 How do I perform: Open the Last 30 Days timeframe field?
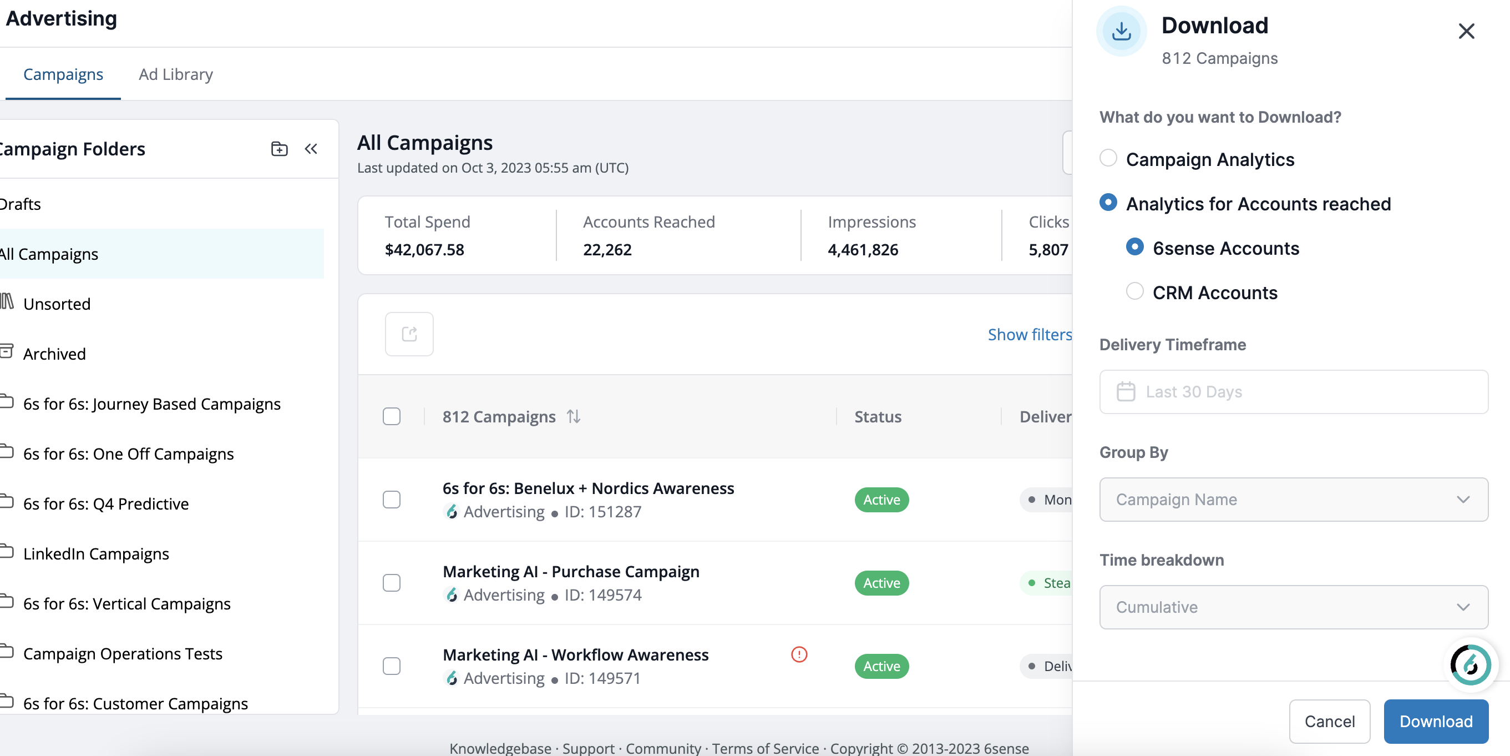(x=1293, y=392)
